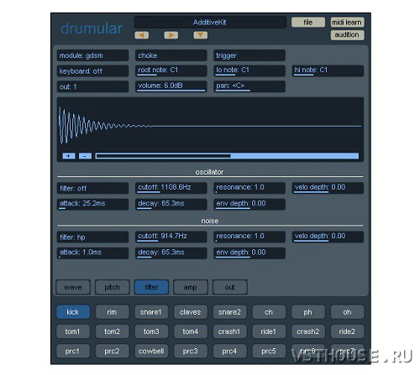This screenshot has height=375, width=420.
Task: Toggle the keyboard: off setting
Action: click(92, 71)
